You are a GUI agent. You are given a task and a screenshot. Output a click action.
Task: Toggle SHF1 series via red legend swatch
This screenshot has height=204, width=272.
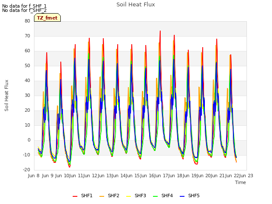click(75, 196)
